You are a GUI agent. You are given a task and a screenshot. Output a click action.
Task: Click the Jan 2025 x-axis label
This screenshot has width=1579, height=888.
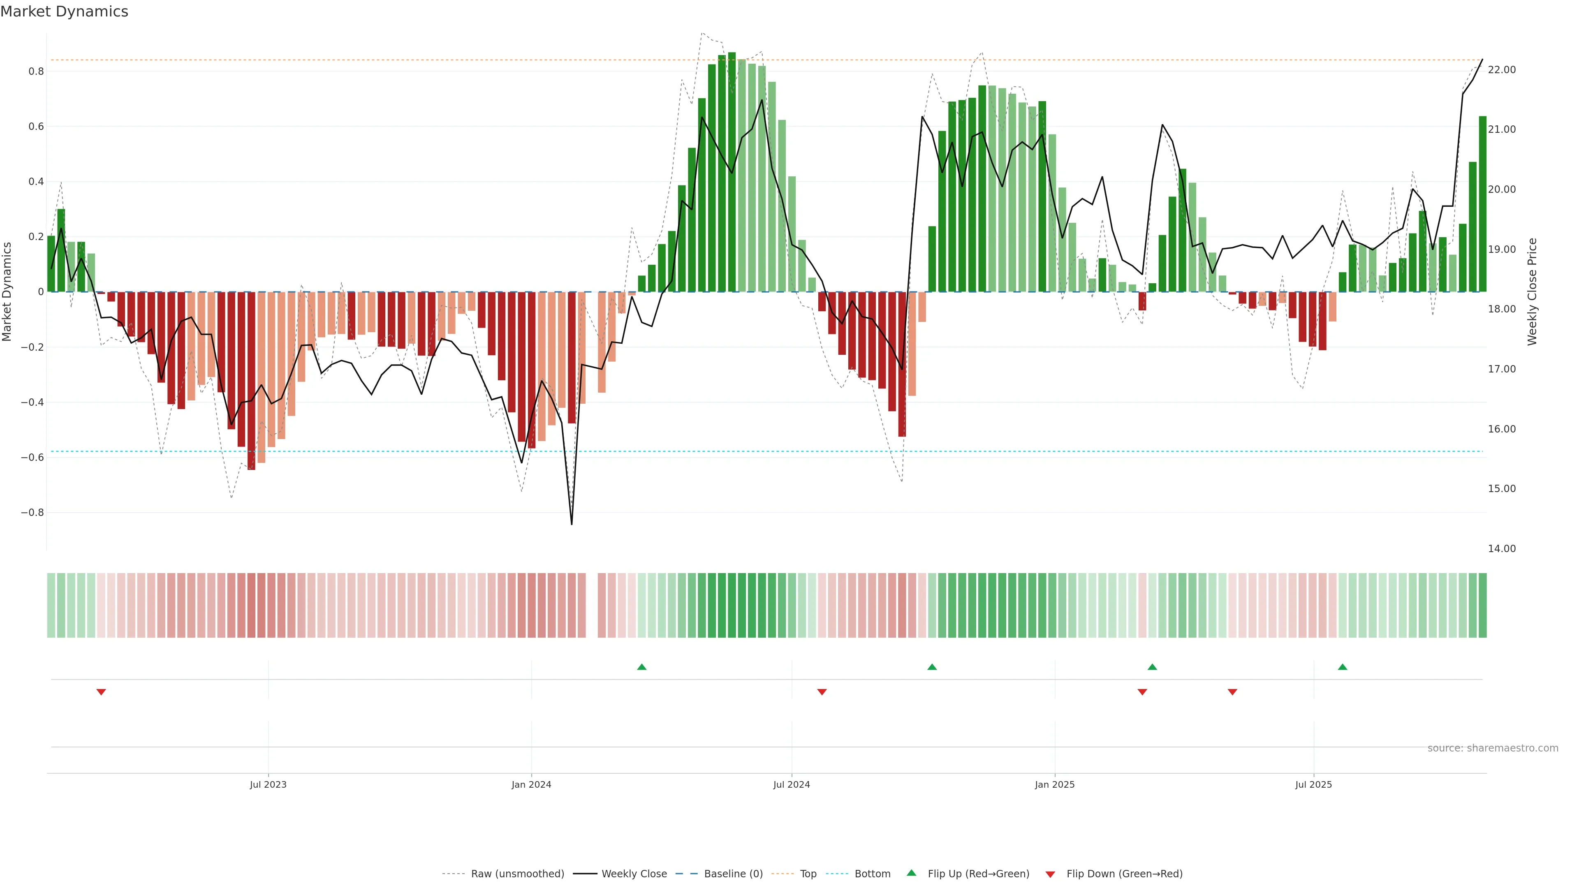1054,784
